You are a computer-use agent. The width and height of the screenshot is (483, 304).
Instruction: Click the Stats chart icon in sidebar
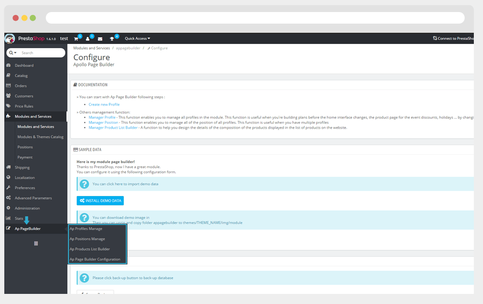click(9, 219)
